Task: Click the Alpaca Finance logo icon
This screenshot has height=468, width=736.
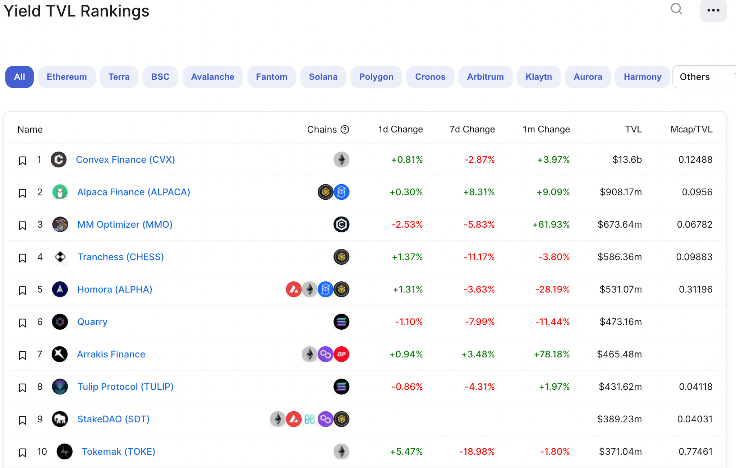Action: tap(60, 192)
